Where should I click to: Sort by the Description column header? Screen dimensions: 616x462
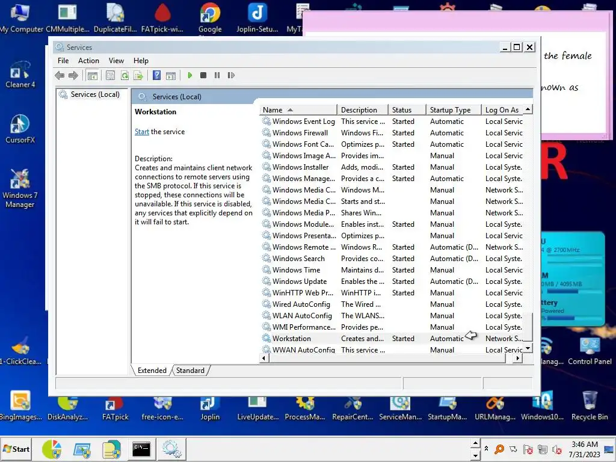point(363,110)
